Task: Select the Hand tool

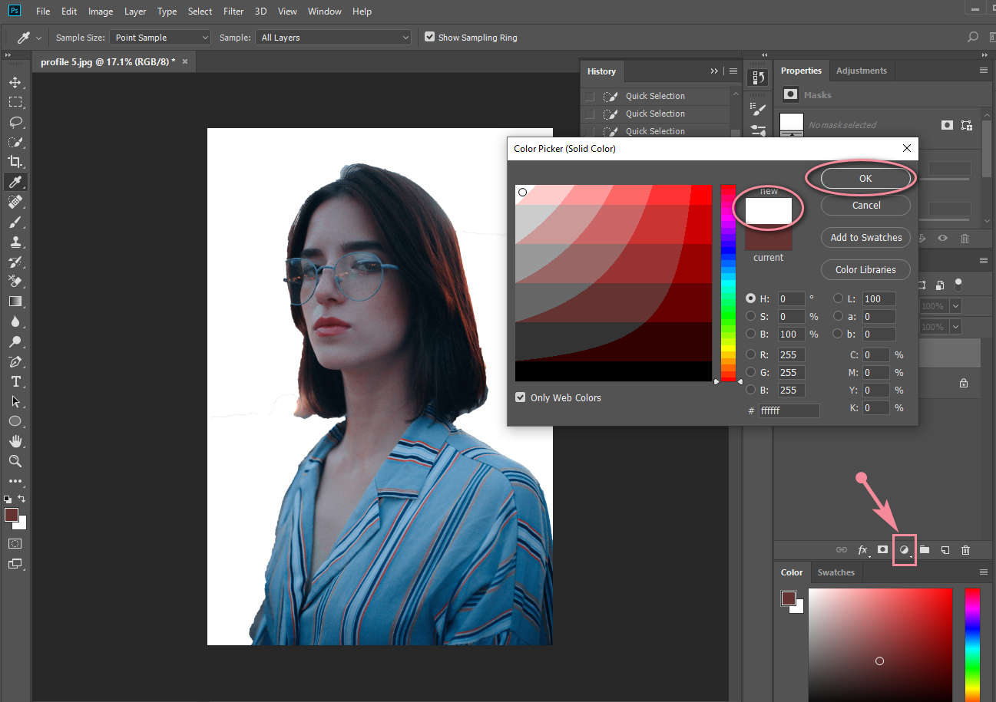Action: click(15, 441)
